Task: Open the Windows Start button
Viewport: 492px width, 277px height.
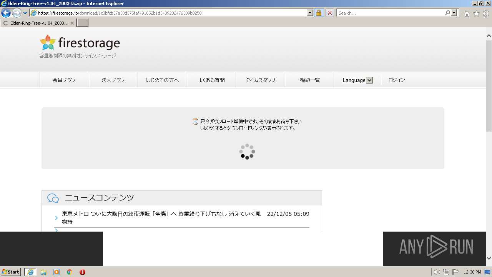Action: (11, 272)
